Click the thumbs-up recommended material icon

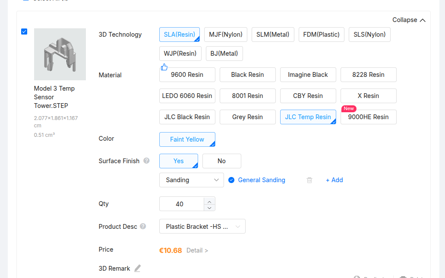click(x=164, y=67)
